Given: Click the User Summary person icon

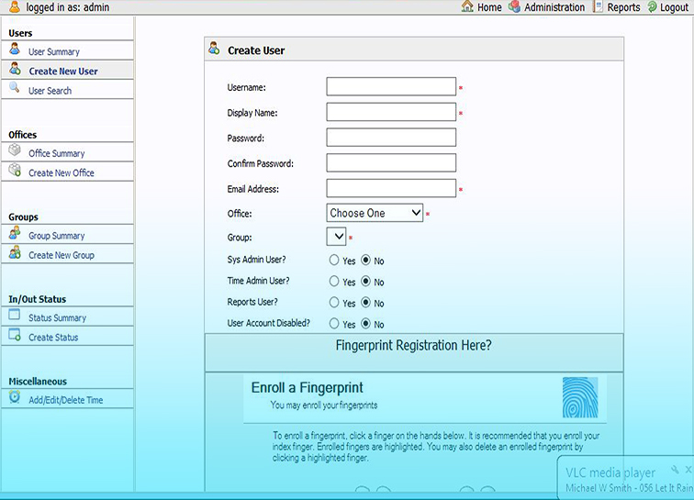Looking at the screenshot, I should click(x=15, y=49).
